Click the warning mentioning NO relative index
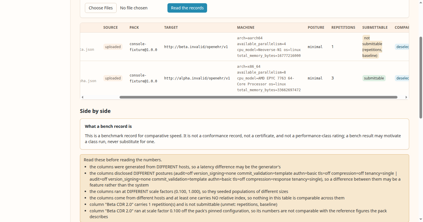The width and height of the screenshot is (423, 222). click(217, 198)
